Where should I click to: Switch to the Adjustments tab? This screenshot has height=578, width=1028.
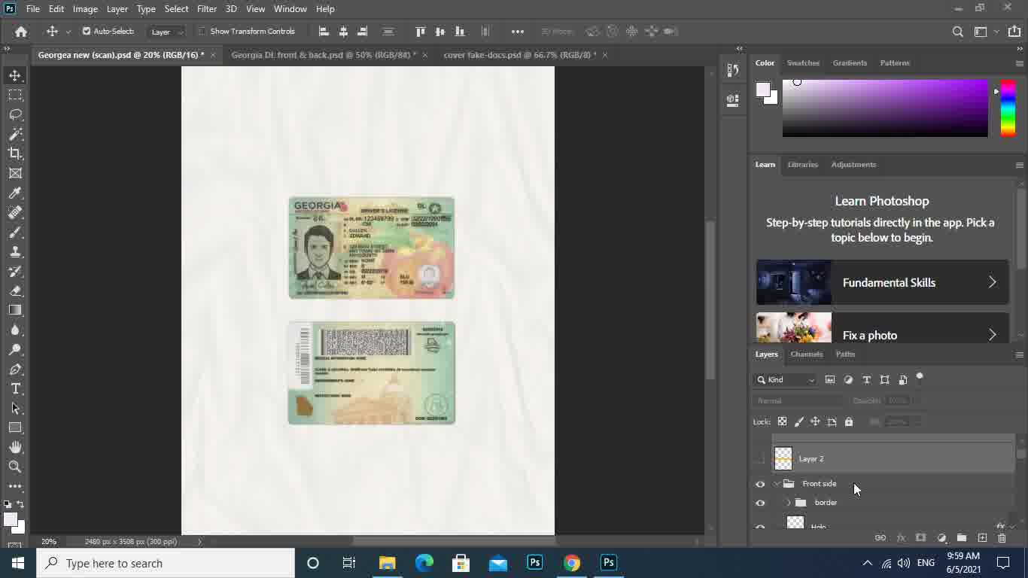(853, 165)
